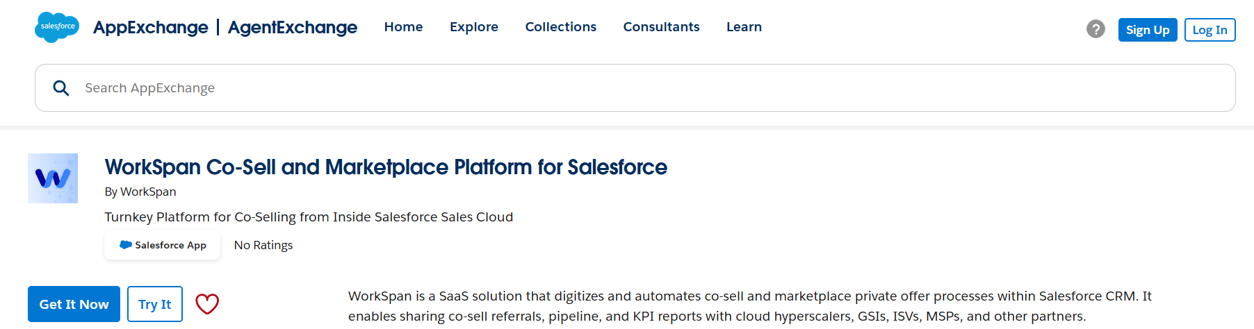Open the Explore menu item

474,27
